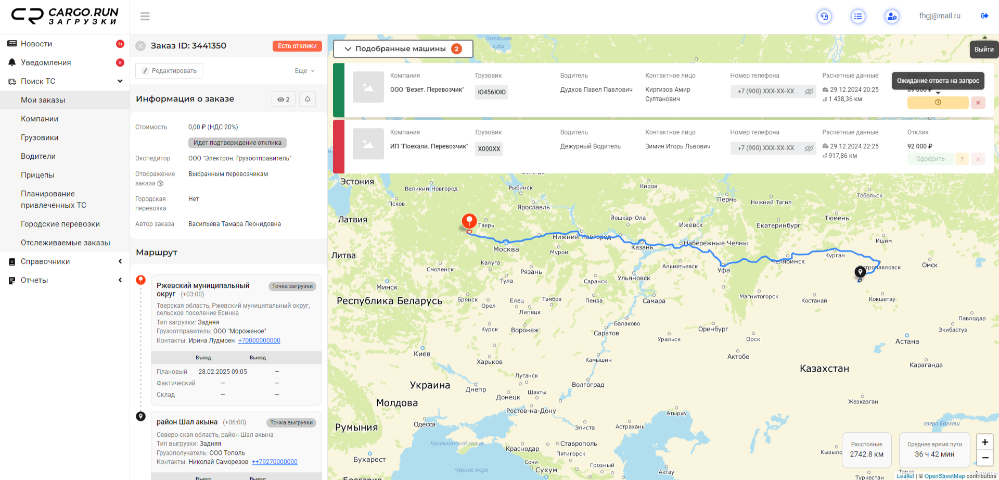Open the Leaflet attribution link
999x480 pixels.
pos(905,476)
